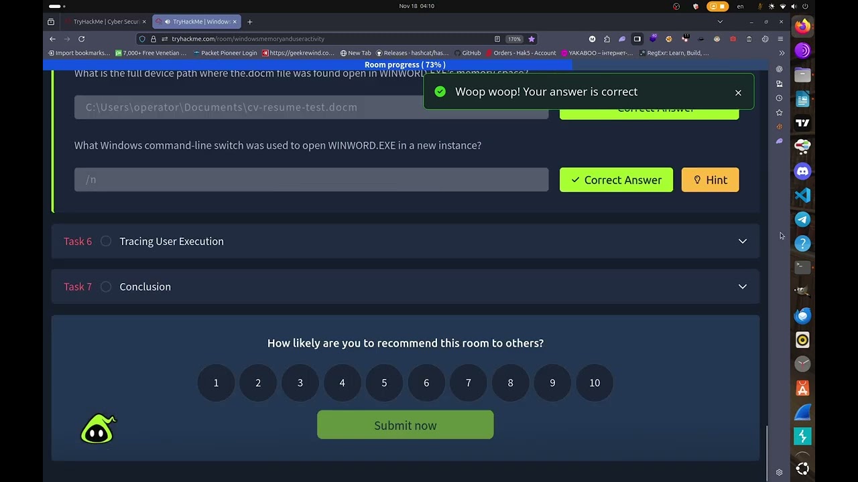This screenshot has width=858, height=482.
Task: Expand Task 6 Tracing User Execution
Action: pyautogui.click(x=405, y=241)
